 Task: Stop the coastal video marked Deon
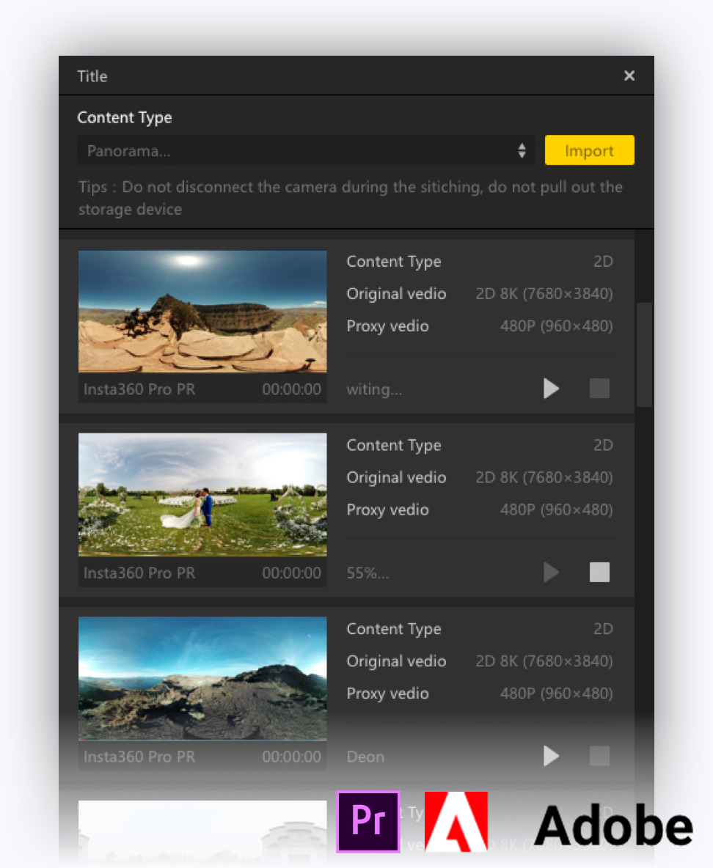[599, 756]
